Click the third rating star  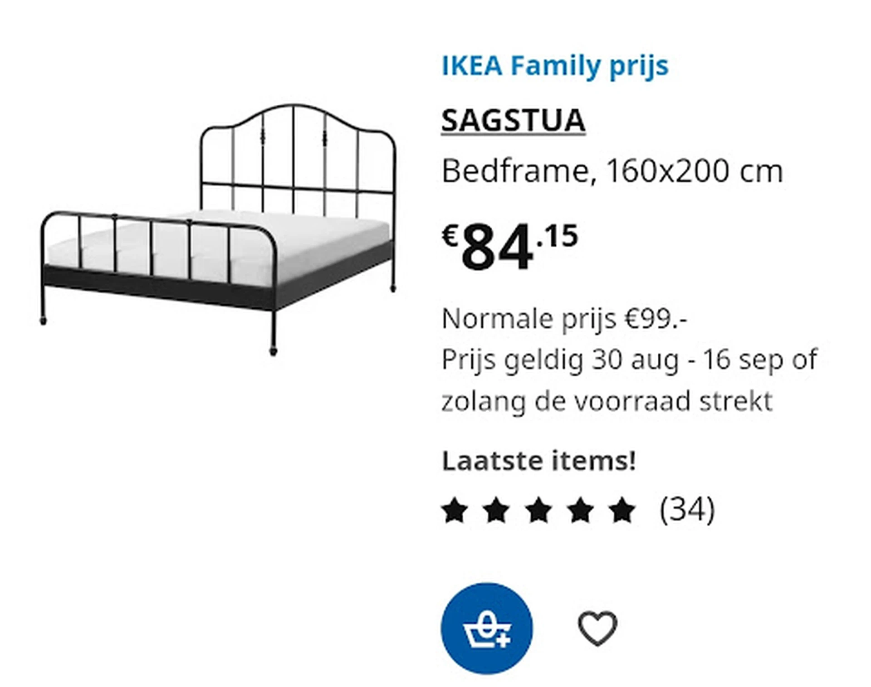[x=538, y=510]
